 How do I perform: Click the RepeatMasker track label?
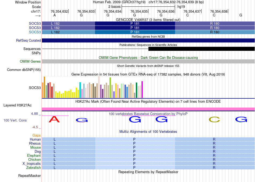[x=30, y=176]
